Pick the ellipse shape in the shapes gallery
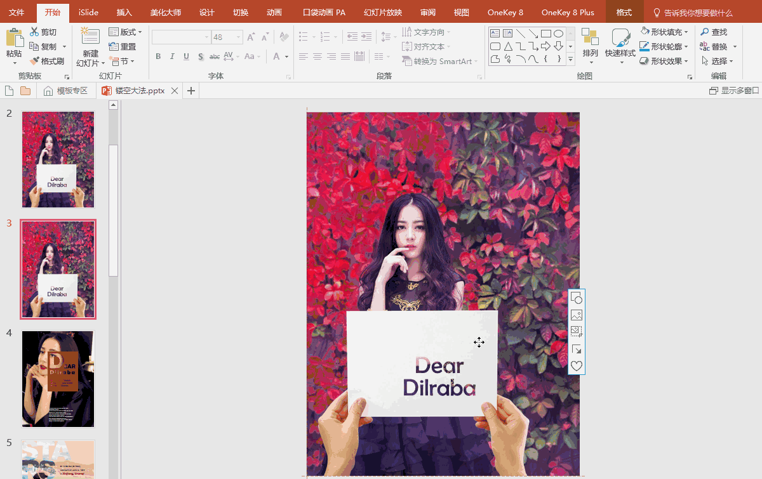 (x=558, y=34)
